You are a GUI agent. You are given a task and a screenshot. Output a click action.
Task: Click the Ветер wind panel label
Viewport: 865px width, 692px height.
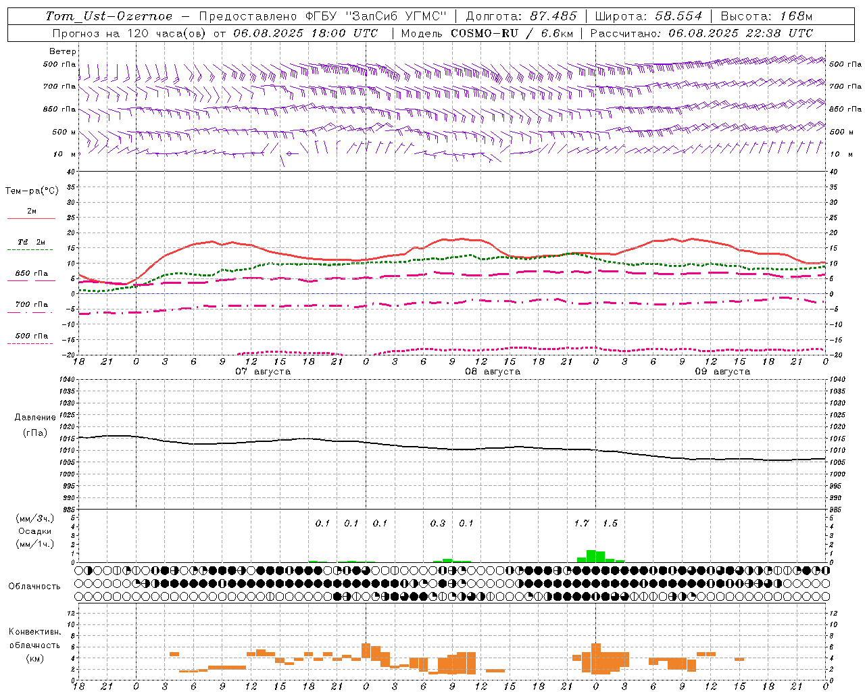pos(62,51)
